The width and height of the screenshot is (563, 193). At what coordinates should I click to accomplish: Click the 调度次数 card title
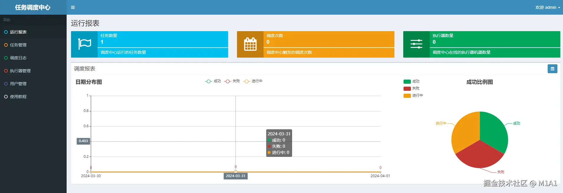(x=275, y=36)
